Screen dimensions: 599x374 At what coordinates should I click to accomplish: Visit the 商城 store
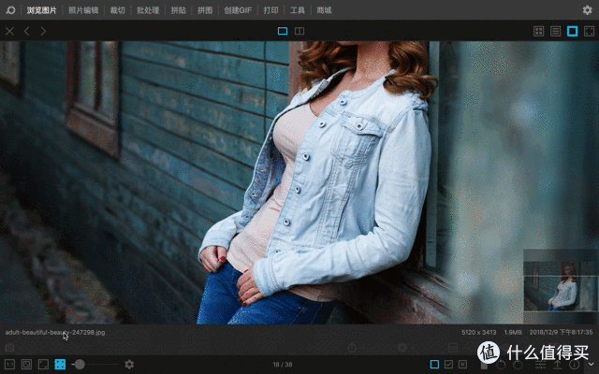click(x=324, y=10)
